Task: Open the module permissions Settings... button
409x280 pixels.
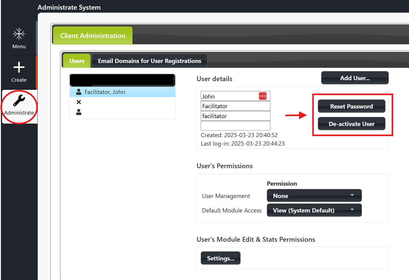Action: (220, 258)
